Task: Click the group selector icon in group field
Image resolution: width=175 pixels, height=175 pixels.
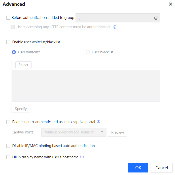Action: (156, 18)
